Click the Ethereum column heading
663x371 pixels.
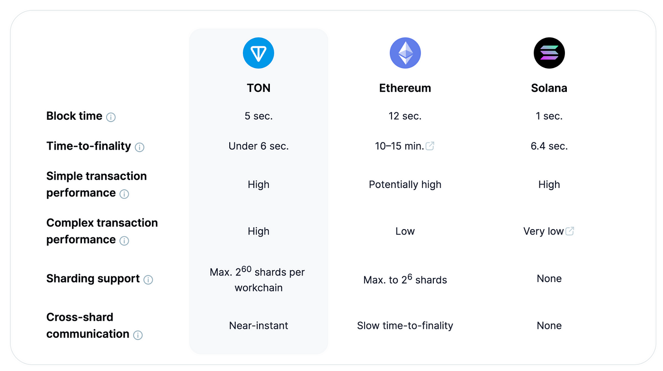[x=405, y=88]
